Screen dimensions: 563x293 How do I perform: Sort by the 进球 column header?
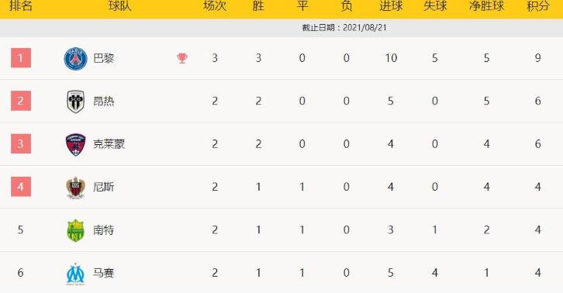click(x=391, y=5)
